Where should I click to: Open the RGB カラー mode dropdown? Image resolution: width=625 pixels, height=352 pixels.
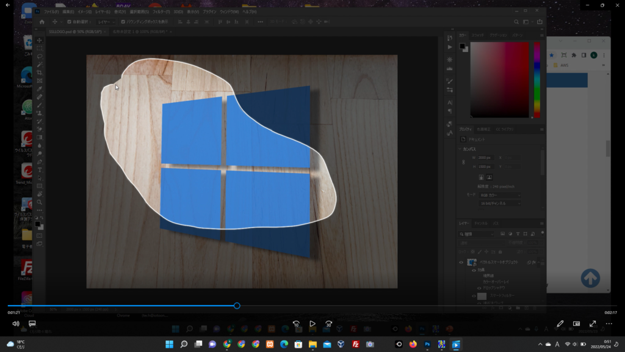pos(500,195)
